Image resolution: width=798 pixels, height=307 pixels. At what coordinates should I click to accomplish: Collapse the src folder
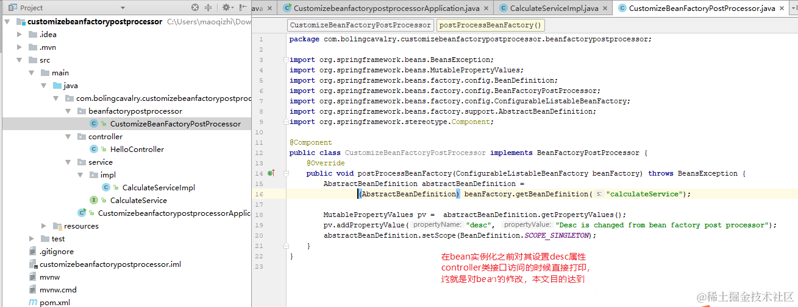point(19,60)
